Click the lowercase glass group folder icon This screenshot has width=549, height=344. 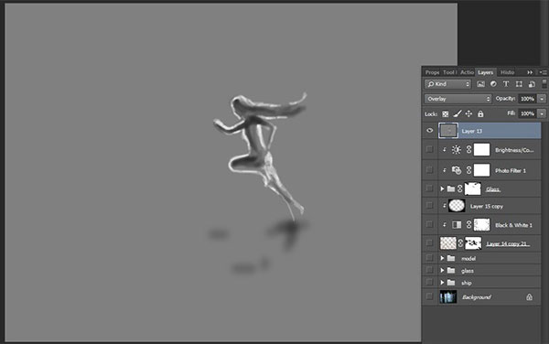(451, 271)
